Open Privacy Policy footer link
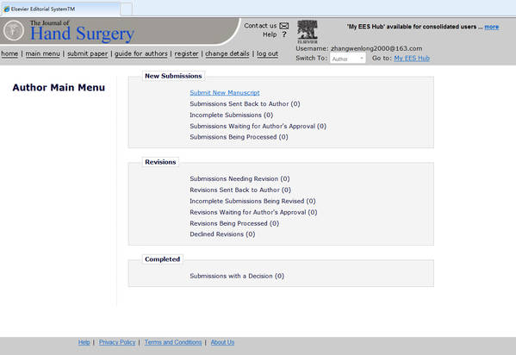Viewport: 516px width, 355px height. (x=117, y=342)
